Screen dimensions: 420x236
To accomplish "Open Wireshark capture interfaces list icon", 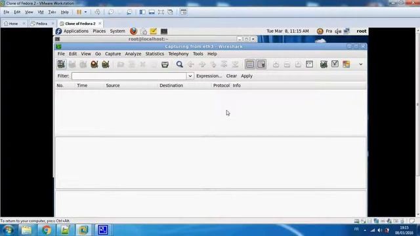I will click(61, 64).
